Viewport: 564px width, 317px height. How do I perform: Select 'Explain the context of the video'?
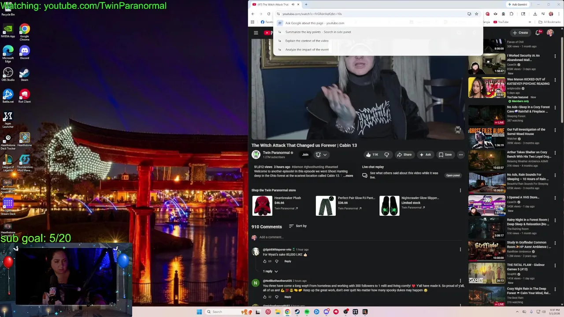coord(378,41)
